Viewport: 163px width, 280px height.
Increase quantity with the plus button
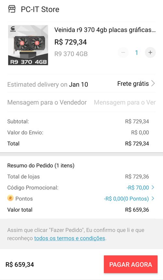click(150, 52)
